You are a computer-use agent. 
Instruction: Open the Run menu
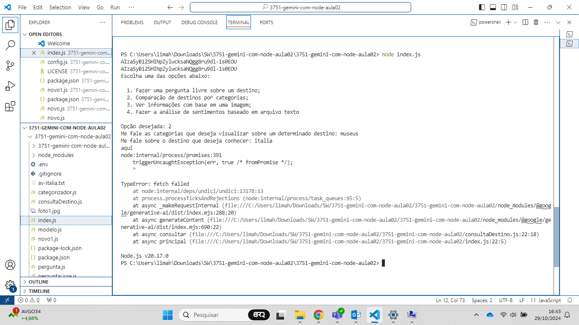[115, 7]
